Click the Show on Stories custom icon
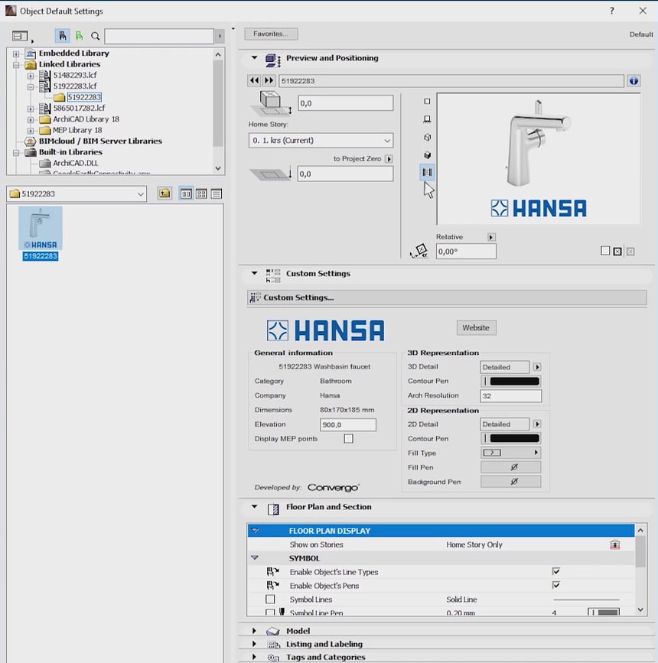 615,544
